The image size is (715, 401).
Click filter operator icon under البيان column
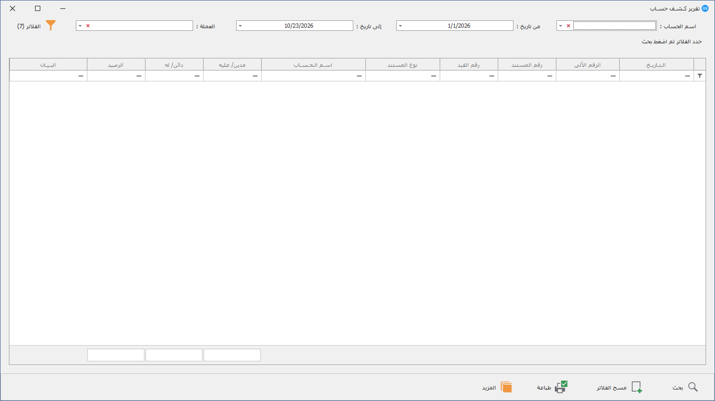[x=81, y=76]
